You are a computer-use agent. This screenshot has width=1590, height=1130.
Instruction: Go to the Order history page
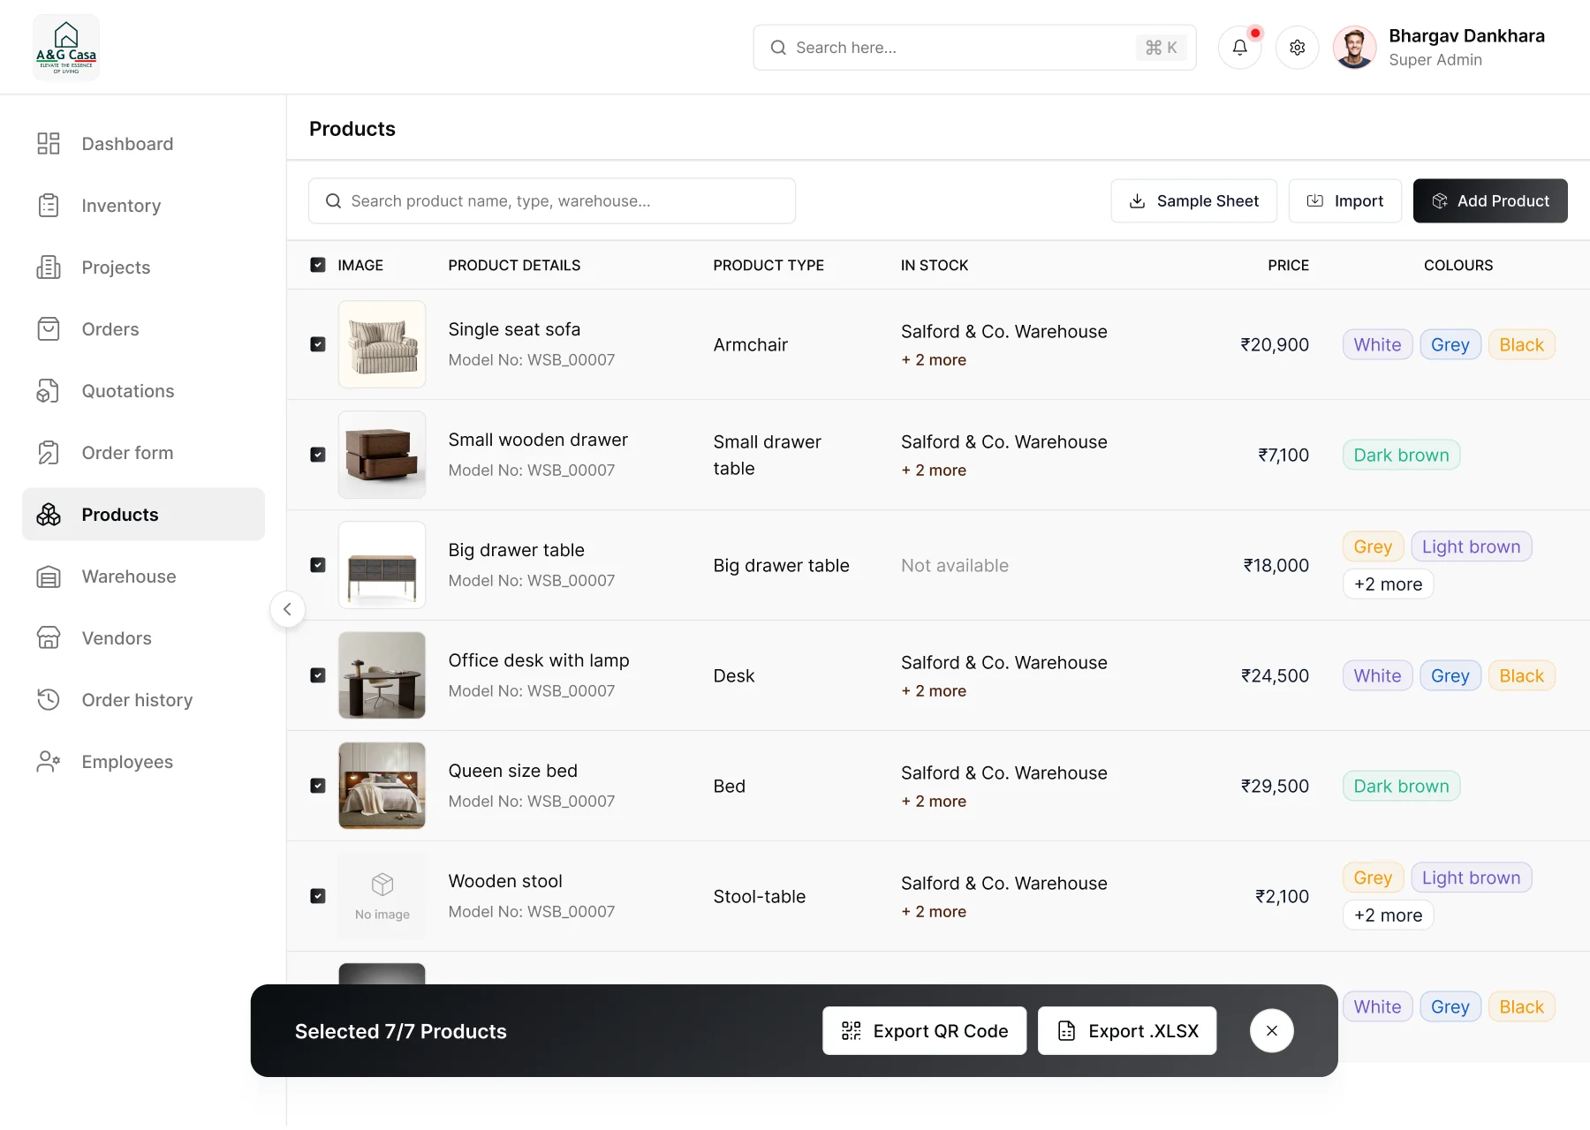[x=143, y=700]
